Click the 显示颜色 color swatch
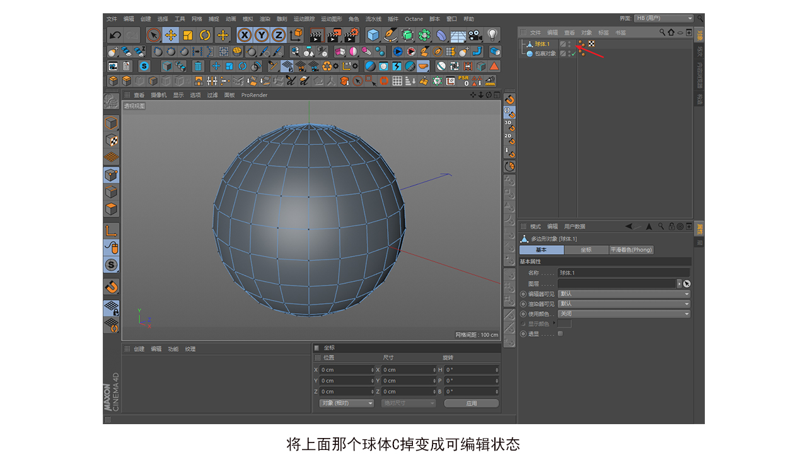 [565, 324]
